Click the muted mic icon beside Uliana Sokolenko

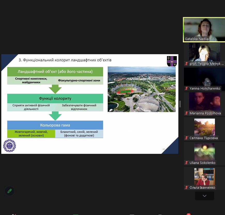(186, 163)
